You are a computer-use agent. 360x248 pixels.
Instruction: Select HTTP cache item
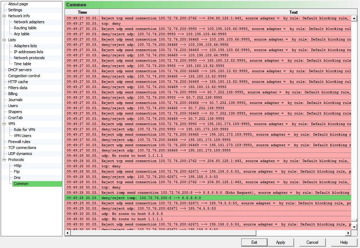coord(18,82)
